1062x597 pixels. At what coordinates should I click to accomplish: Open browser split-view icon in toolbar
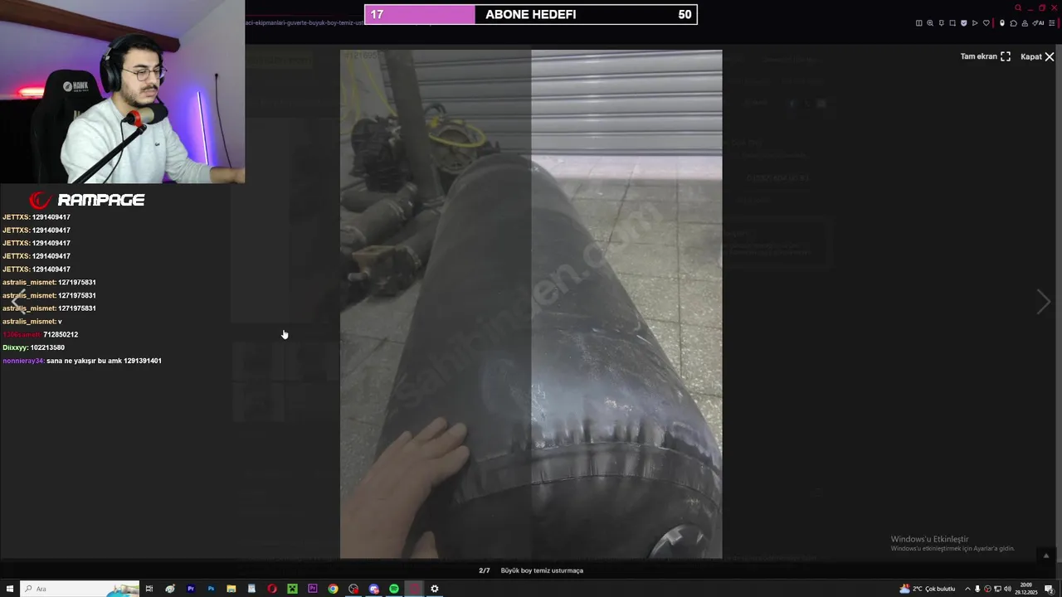click(919, 23)
